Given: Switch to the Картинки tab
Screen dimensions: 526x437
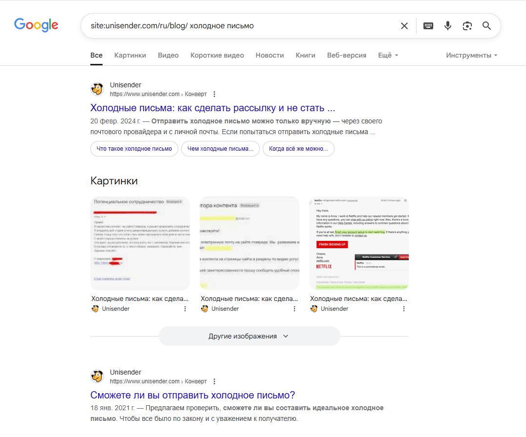Looking at the screenshot, I should click(130, 55).
